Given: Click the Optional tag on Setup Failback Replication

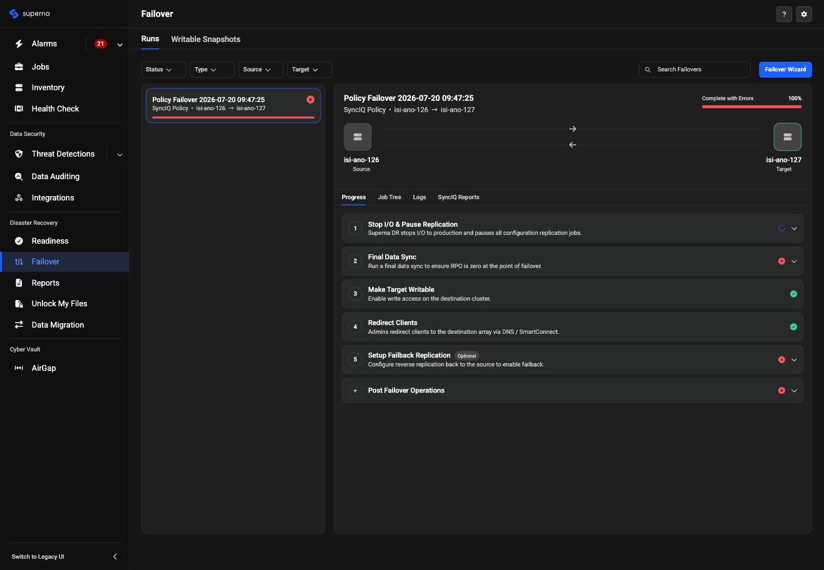Looking at the screenshot, I should (466, 356).
